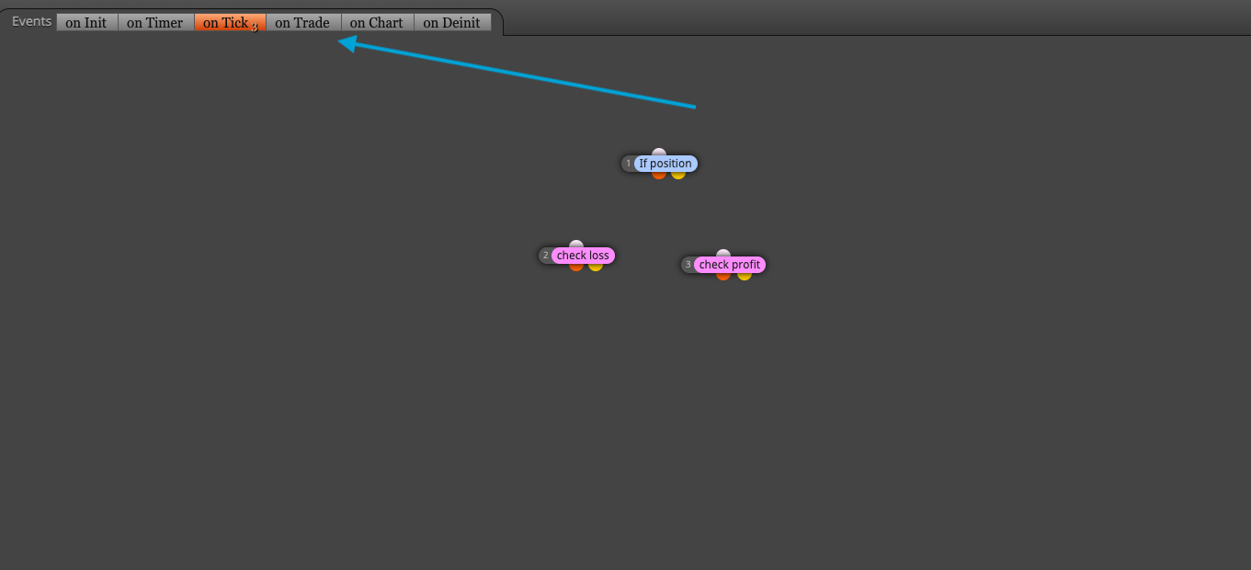Image resolution: width=1251 pixels, height=570 pixels.
Task: Click input connector atop check profit block
Action: 723,254
